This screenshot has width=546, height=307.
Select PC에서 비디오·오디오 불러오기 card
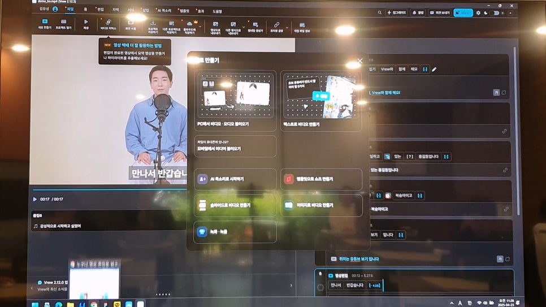tap(235, 101)
